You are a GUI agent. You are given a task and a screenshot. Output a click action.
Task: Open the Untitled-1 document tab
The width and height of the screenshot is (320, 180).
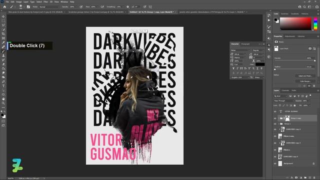151,12
